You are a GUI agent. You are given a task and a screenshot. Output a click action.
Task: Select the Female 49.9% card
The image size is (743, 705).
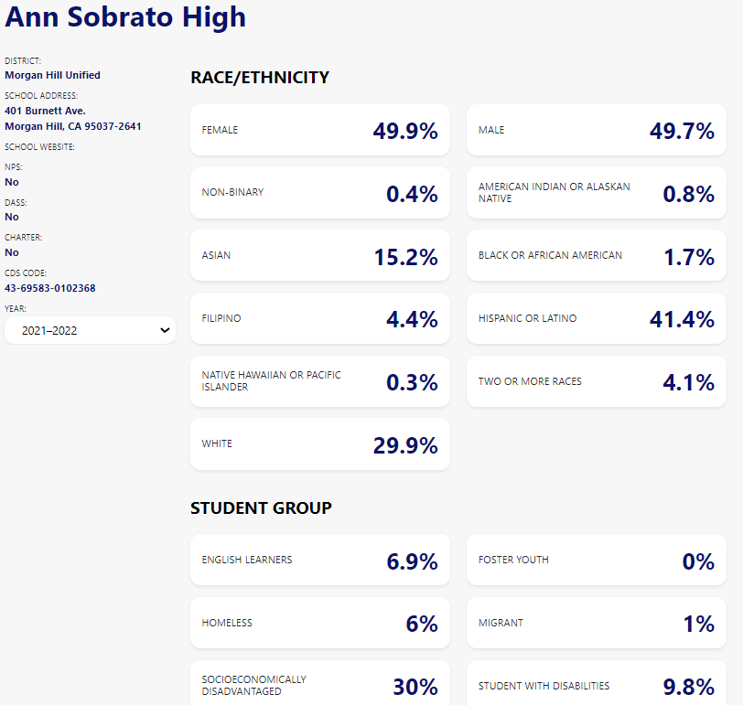319,131
